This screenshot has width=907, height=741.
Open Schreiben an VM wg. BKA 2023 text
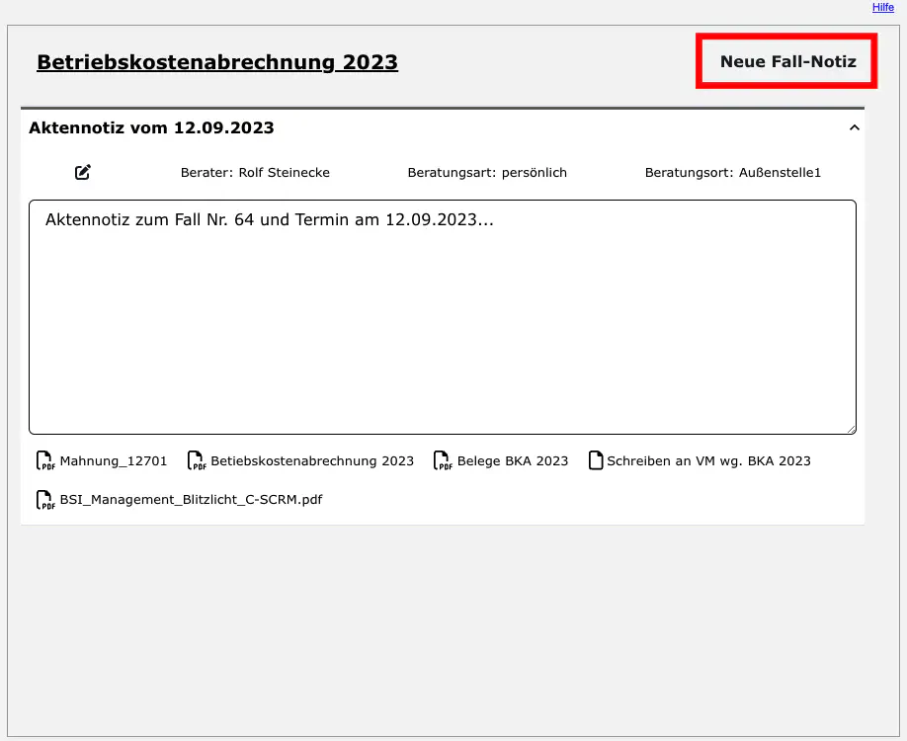708,461
